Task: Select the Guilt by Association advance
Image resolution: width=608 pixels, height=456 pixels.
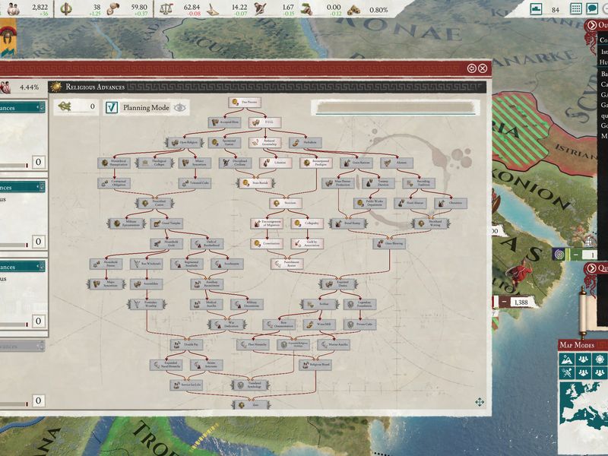Action: click(x=307, y=243)
